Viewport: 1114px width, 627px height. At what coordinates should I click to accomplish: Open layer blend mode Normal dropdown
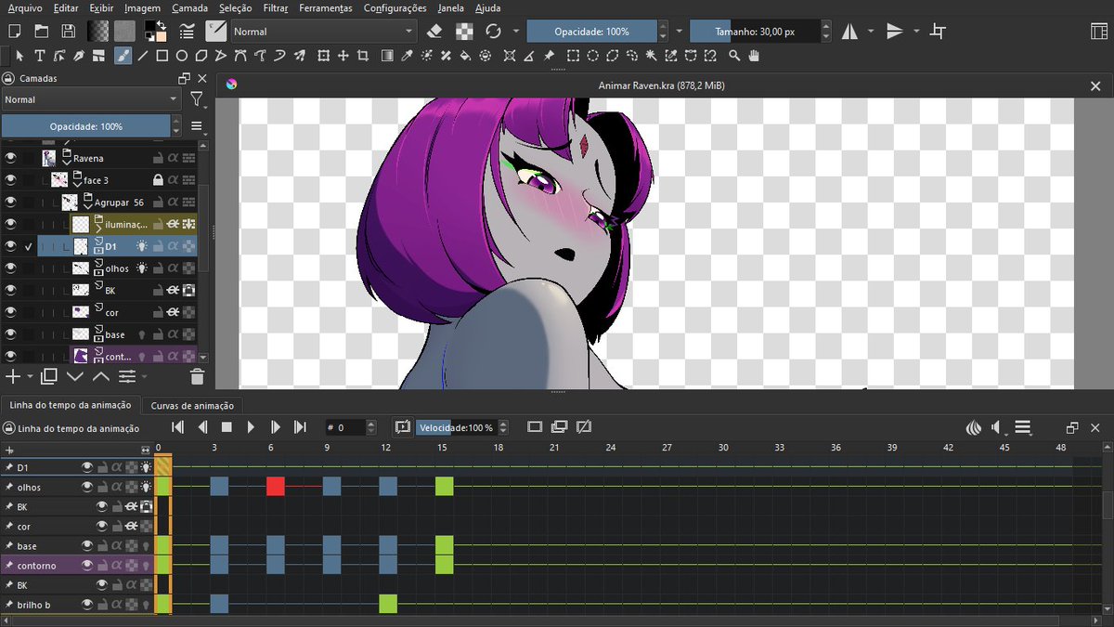click(91, 99)
